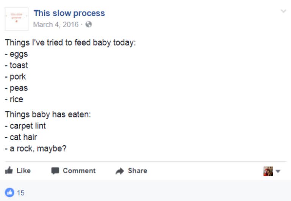Click the speech bubble Comment icon
The height and width of the screenshot is (201, 291).
coord(55,171)
